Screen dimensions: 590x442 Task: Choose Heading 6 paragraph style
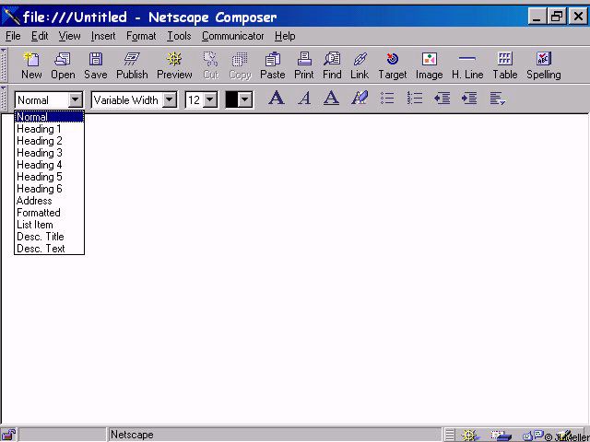pos(49,189)
